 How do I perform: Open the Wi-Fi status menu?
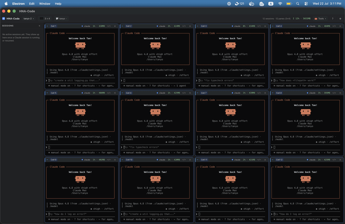click(280, 4)
